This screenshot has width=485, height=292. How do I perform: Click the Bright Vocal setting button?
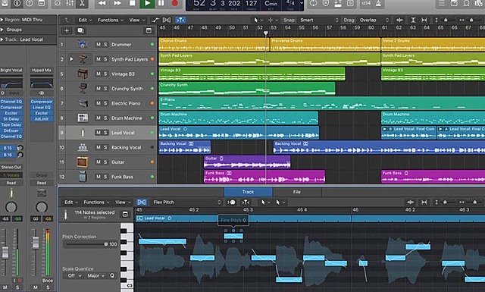(x=11, y=71)
